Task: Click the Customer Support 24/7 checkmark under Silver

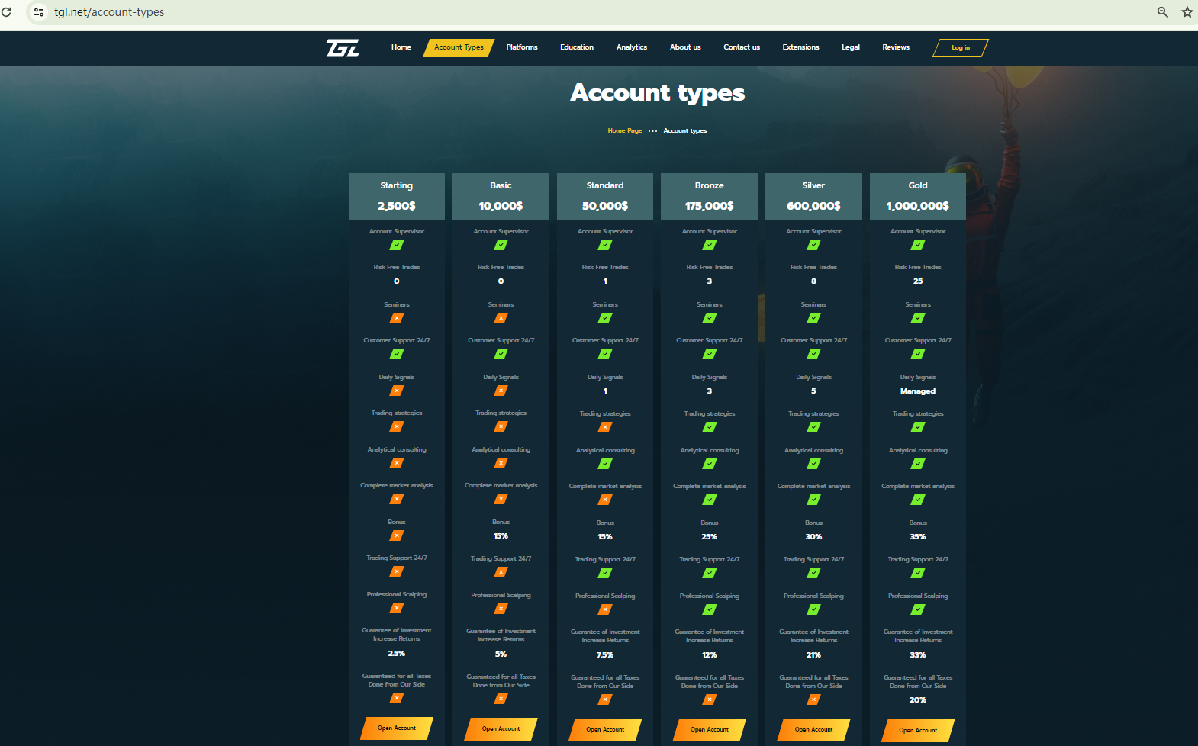Action: click(x=813, y=354)
